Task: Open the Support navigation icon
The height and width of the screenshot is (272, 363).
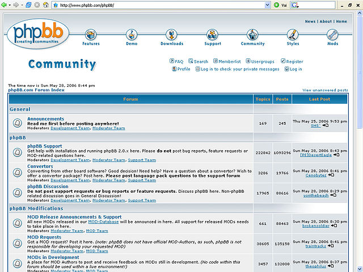Action: [212, 35]
